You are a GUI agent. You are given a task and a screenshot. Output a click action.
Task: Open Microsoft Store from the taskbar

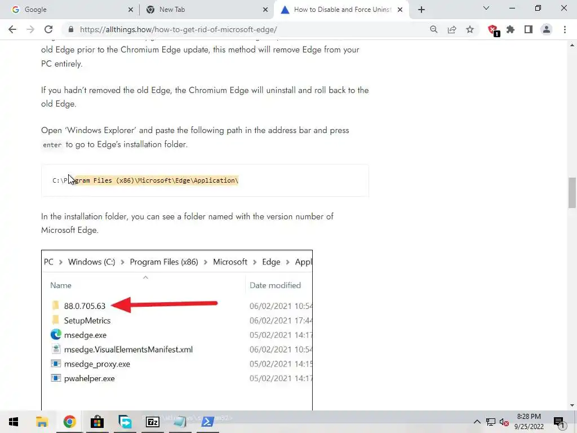97,422
